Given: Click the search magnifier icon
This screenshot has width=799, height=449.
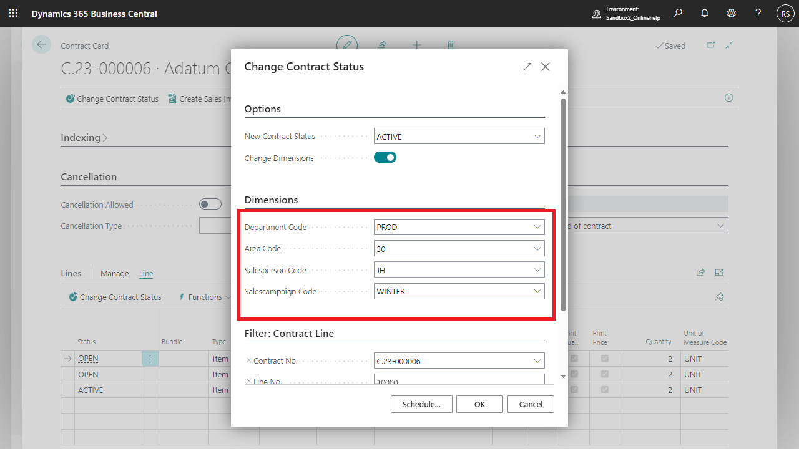Looking at the screenshot, I should tap(678, 13).
